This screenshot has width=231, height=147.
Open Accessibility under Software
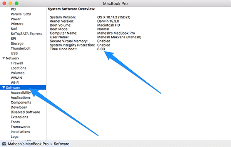click(21, 92)
